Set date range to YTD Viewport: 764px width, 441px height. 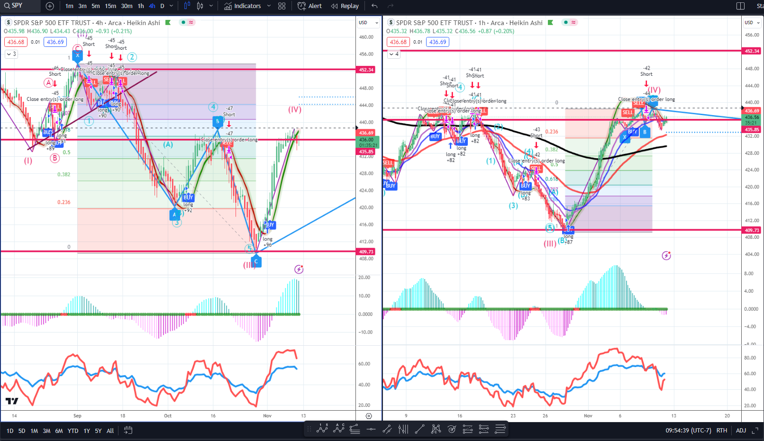(73, 431)
